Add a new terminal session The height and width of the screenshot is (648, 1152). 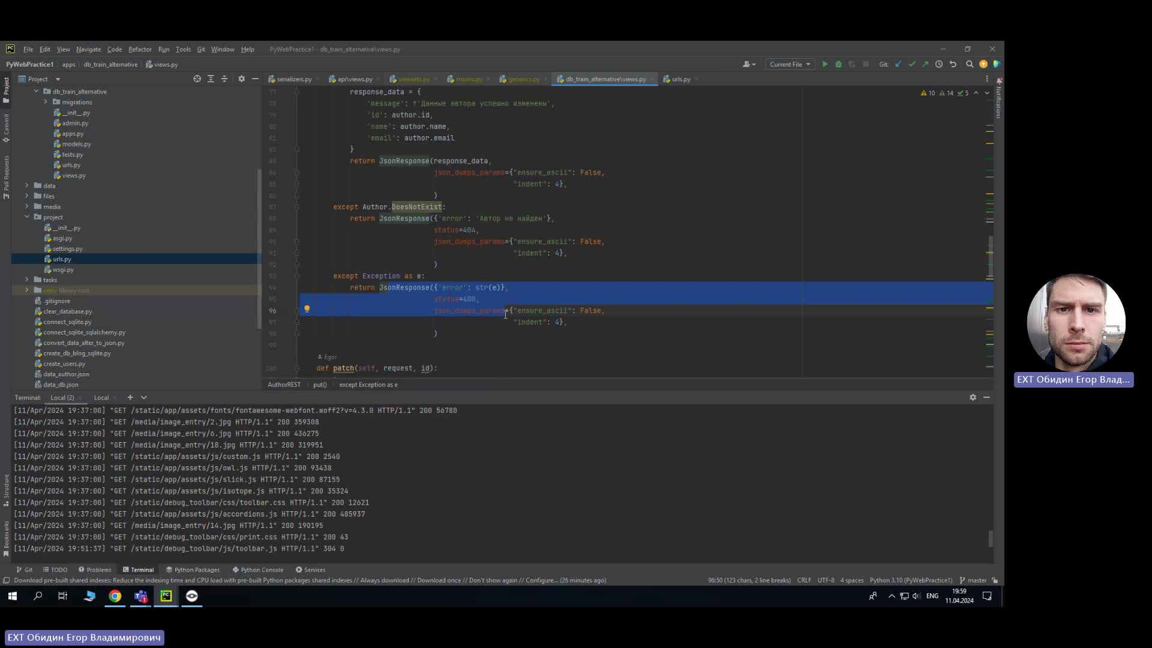130,397
